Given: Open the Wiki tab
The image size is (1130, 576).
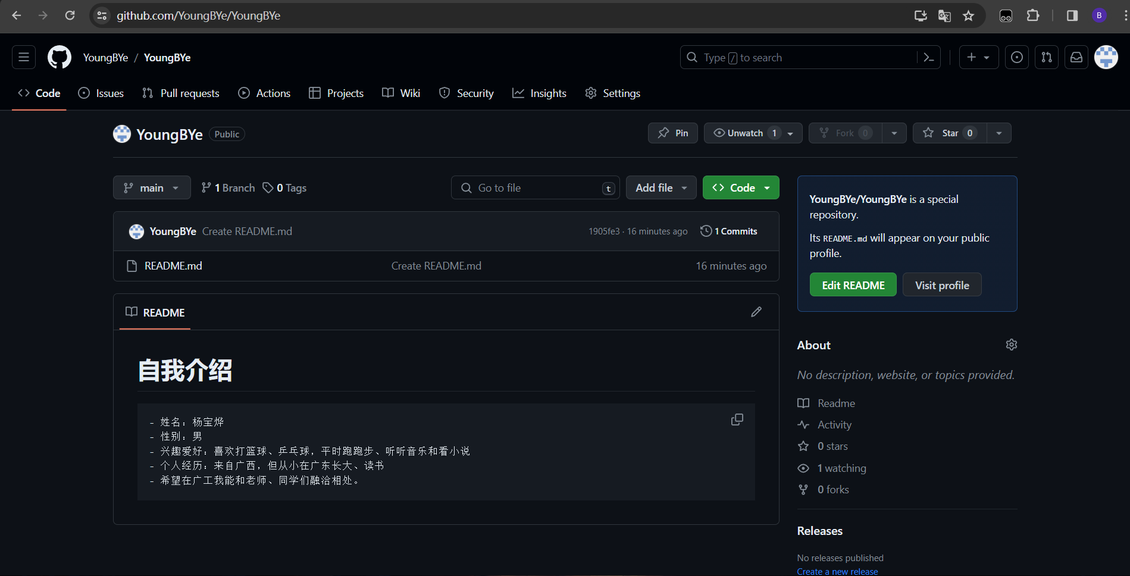Looking at the screenshot, I should 401,93.
